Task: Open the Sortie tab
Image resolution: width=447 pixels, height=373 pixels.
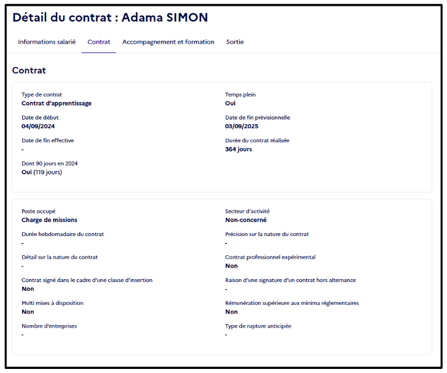Action: click(x=235, y=42)
